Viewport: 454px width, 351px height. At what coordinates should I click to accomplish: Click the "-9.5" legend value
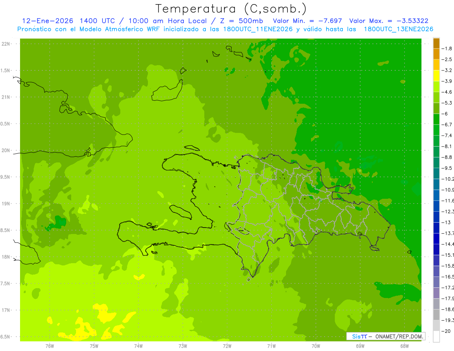(448, 168)
